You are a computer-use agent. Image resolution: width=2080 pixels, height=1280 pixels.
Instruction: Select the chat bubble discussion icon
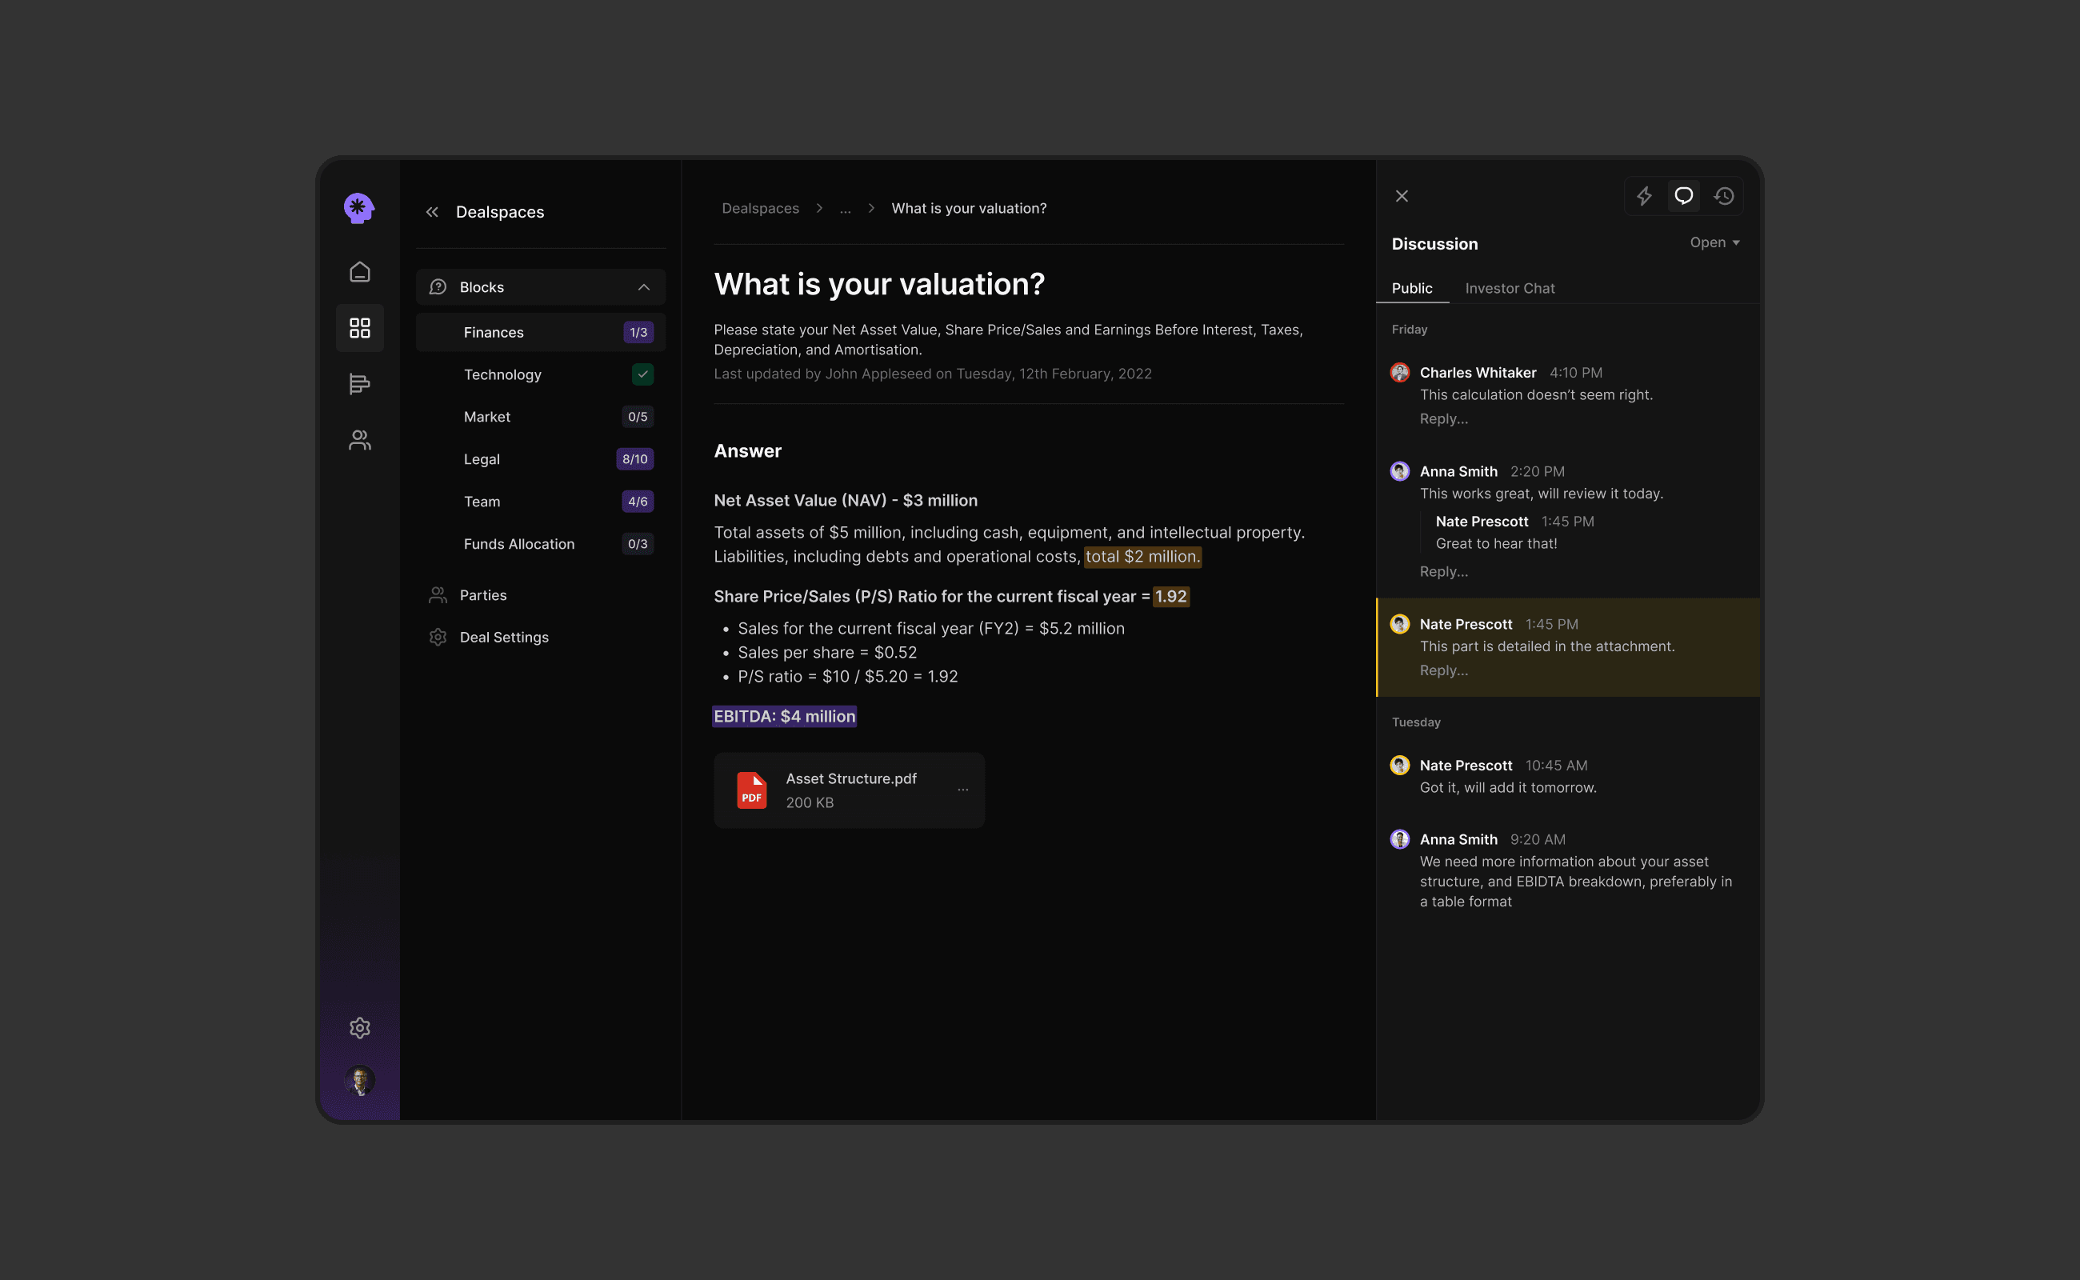point(1684,197)
